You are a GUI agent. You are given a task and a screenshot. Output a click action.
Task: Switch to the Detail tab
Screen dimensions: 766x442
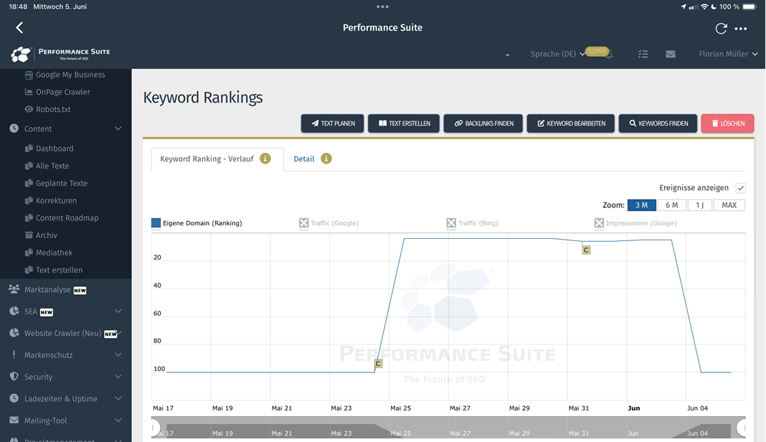[304, 159]
